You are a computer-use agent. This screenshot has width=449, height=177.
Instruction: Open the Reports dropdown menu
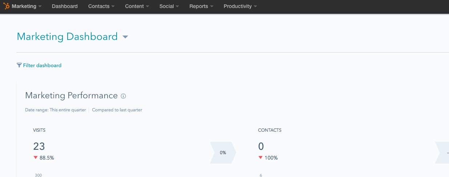201,6
